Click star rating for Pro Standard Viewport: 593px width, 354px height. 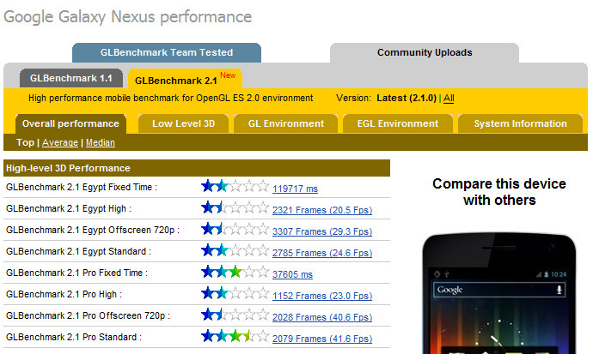(x=235, y=336)
